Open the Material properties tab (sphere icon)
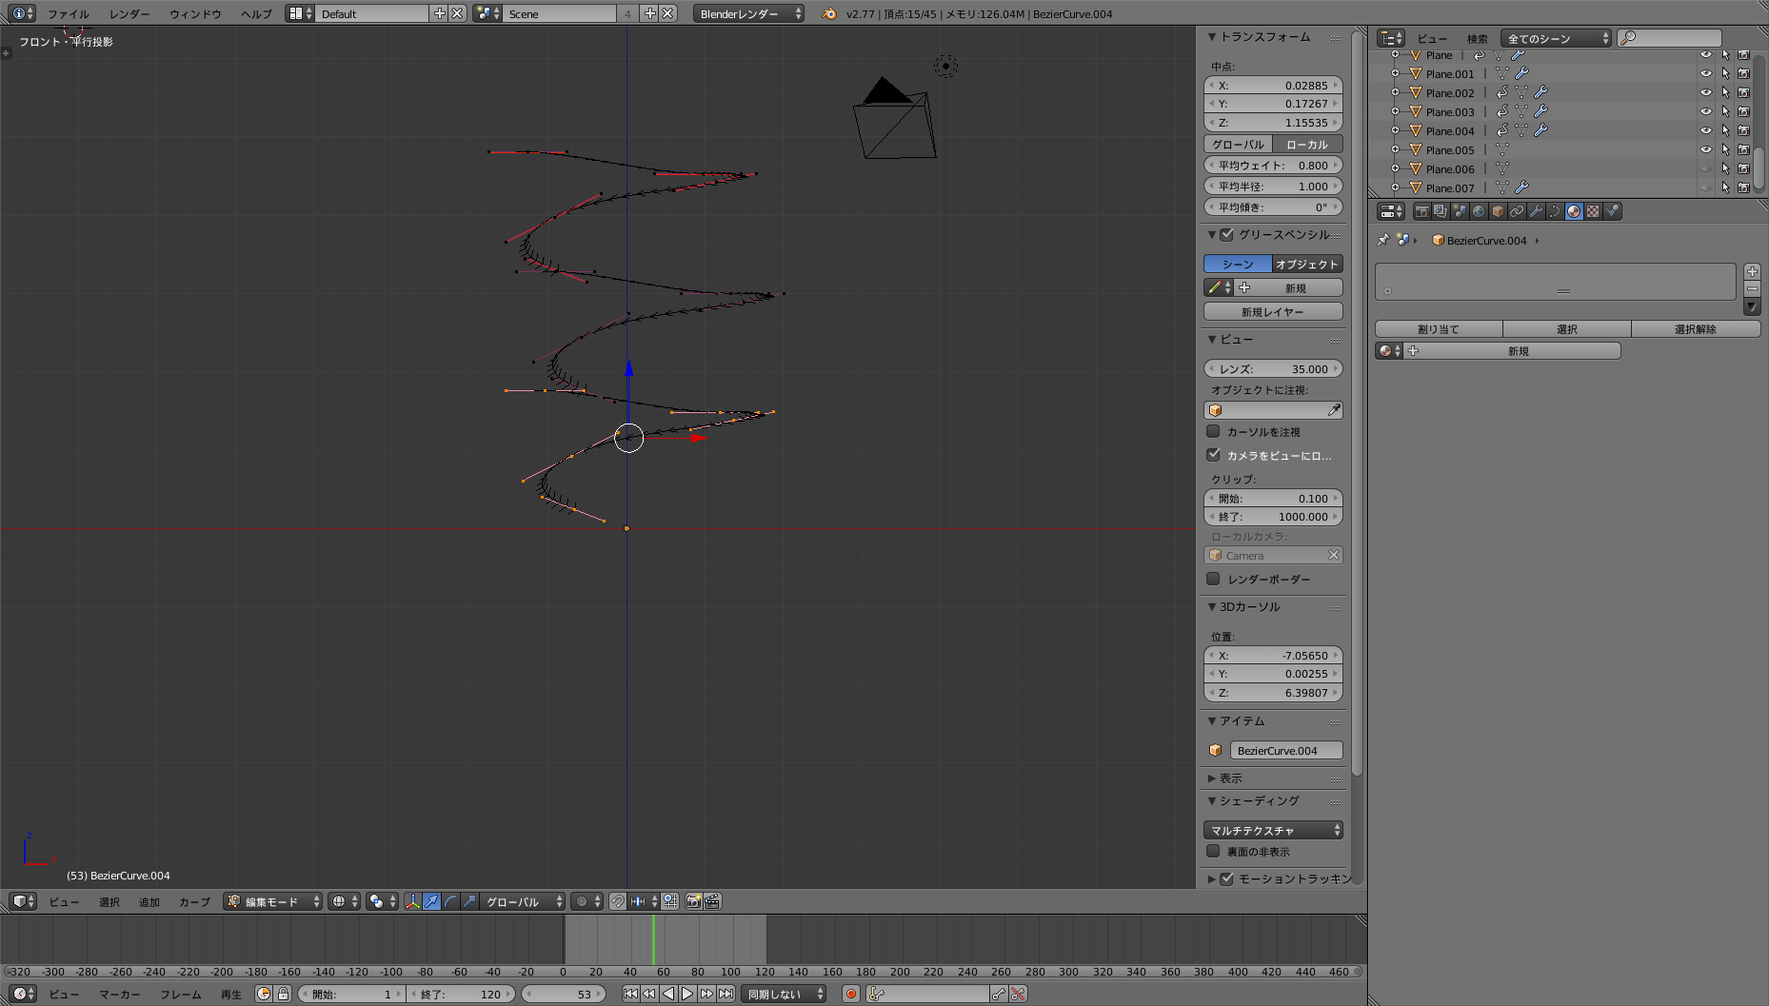 (x=1574, y=211)
